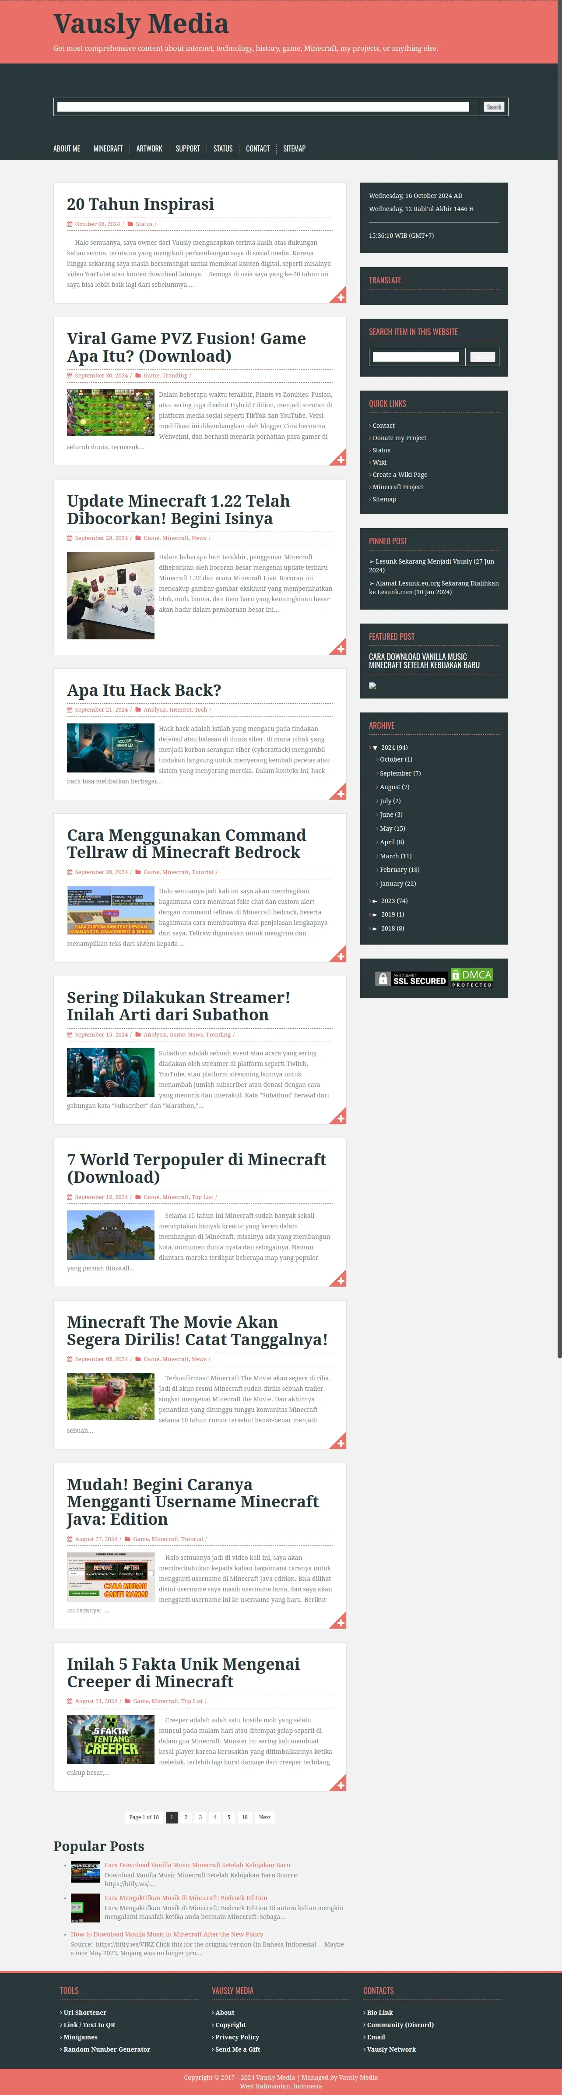This screenshot has height=2095, width=562.
Task: Open the STATUS menu item
Action: (223, 149)
